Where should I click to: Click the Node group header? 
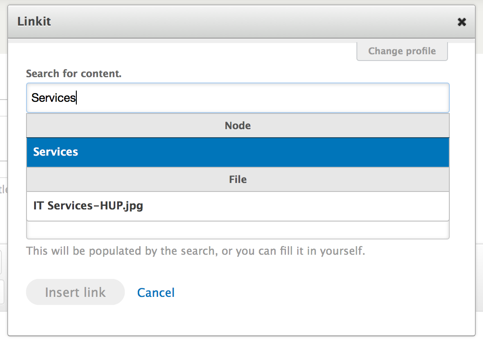[238, 126]
